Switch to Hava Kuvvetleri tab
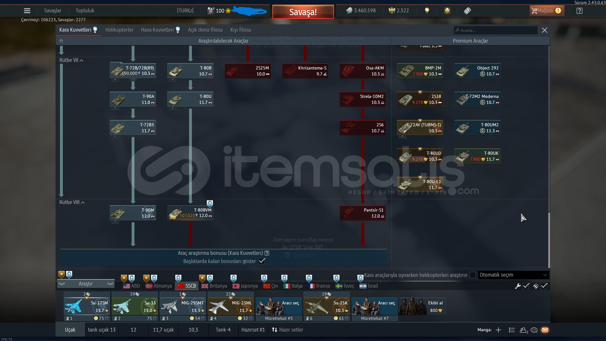Viewport: 606px width, 341px height. pyautogui.click(x=160, y=30)
